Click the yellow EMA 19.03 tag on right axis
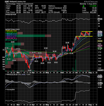 100,41
